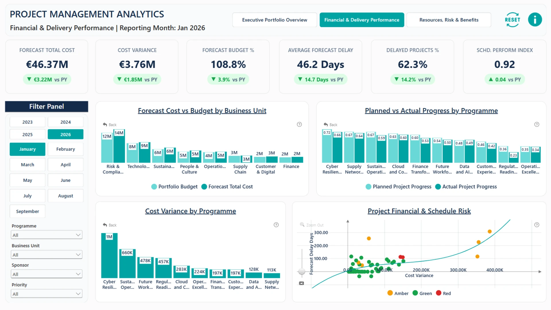Expand the Programme dropdown
The height and width of the screenshot is (310, 551).
[46, 235]
